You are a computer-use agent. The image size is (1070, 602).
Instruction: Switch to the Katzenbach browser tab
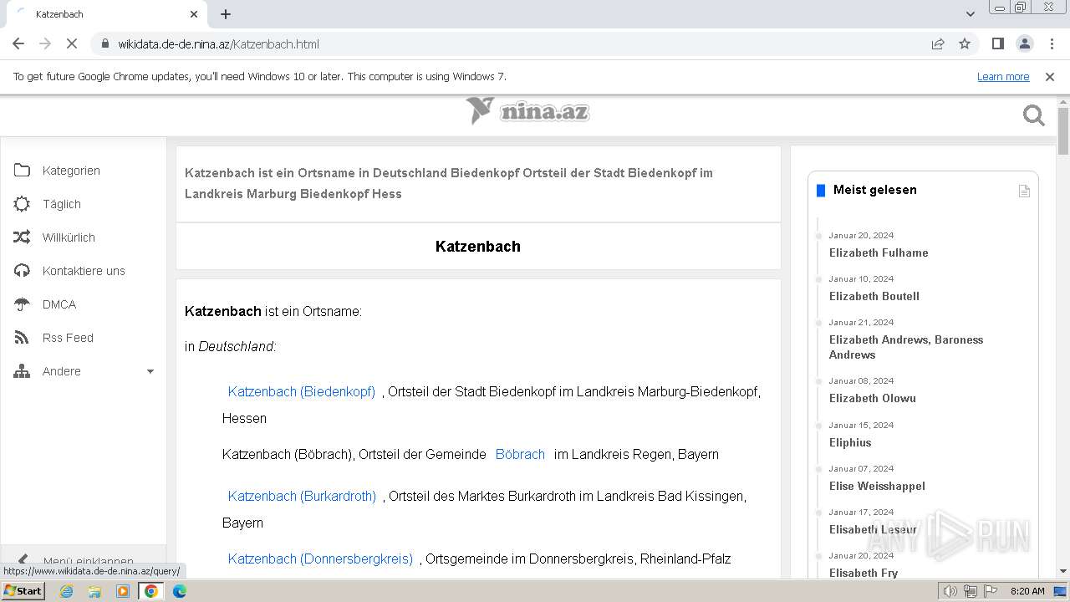tap(100, 14)
